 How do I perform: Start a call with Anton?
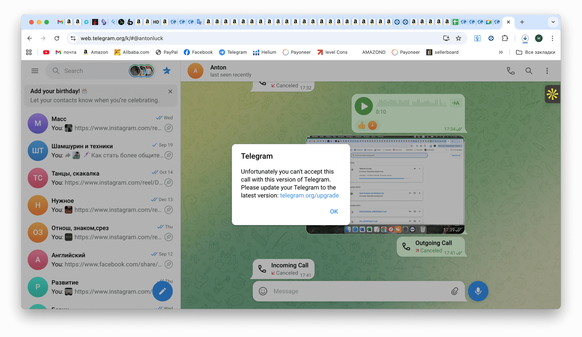coord(511,71)
